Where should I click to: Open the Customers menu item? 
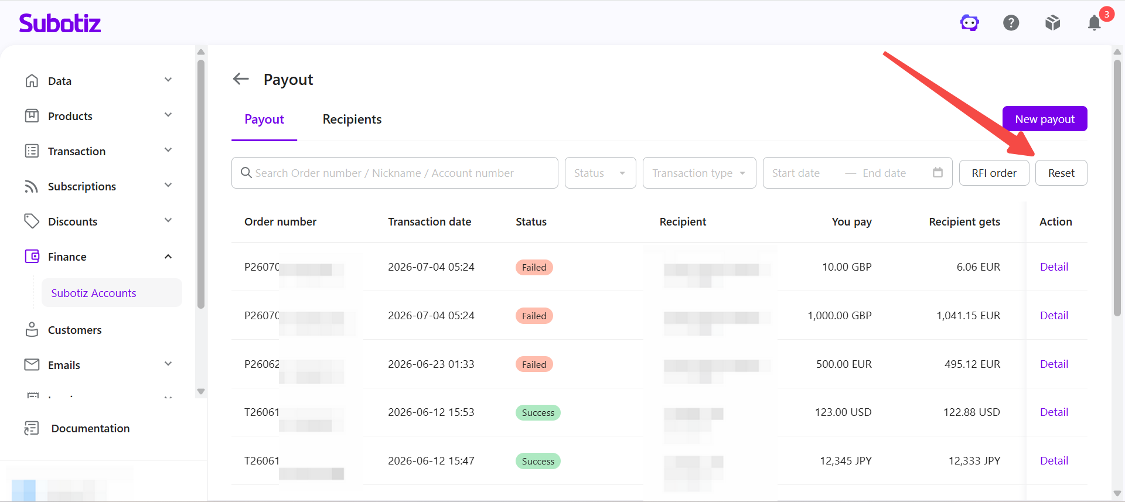point(74,330)
